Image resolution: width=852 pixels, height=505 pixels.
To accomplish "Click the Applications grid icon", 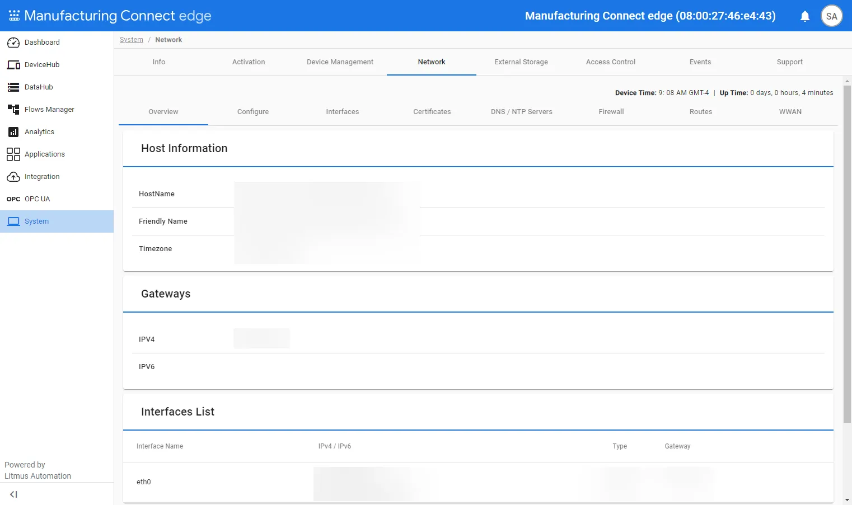I will pyautogui.click(x=13, y=154).
